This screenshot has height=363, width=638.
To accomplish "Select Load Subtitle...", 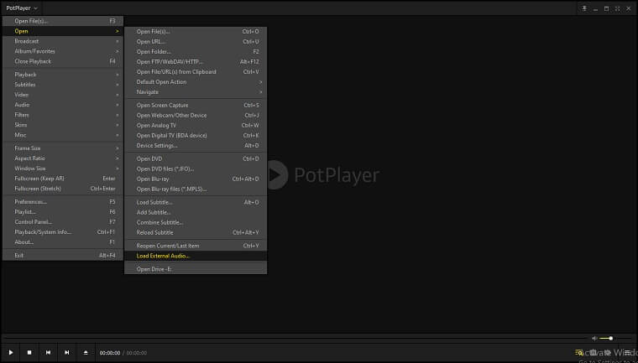I will coord(196,202).
